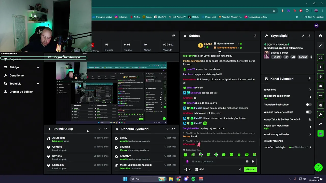
Task: Open Yapay Zeka ile Sohbet Denetimi external link
Action: coord(310,119)
